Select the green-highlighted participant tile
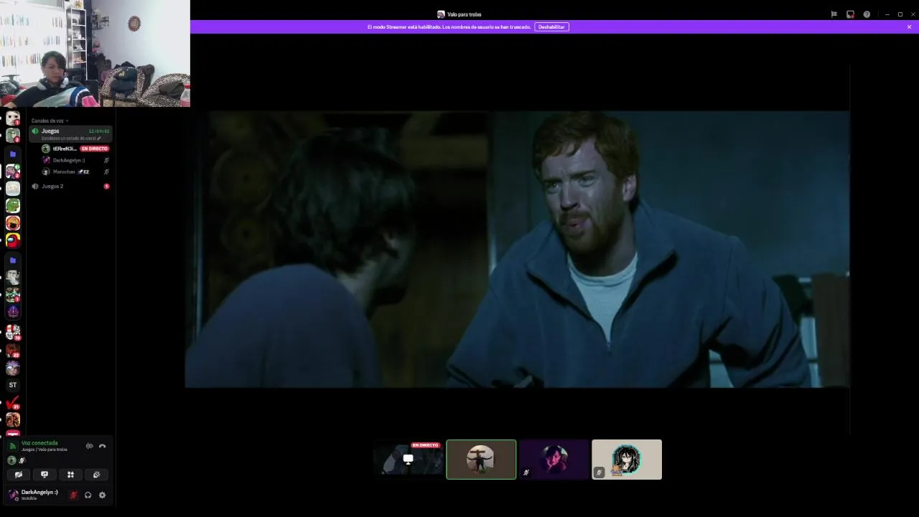The height and width of the screenshot is (517, 919). 481,460
